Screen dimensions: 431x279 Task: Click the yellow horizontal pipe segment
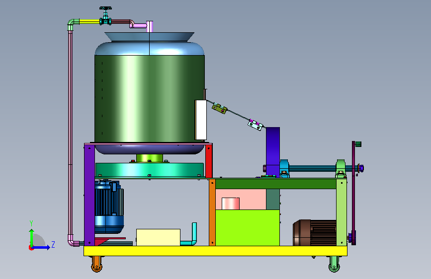tap(89, 21)
